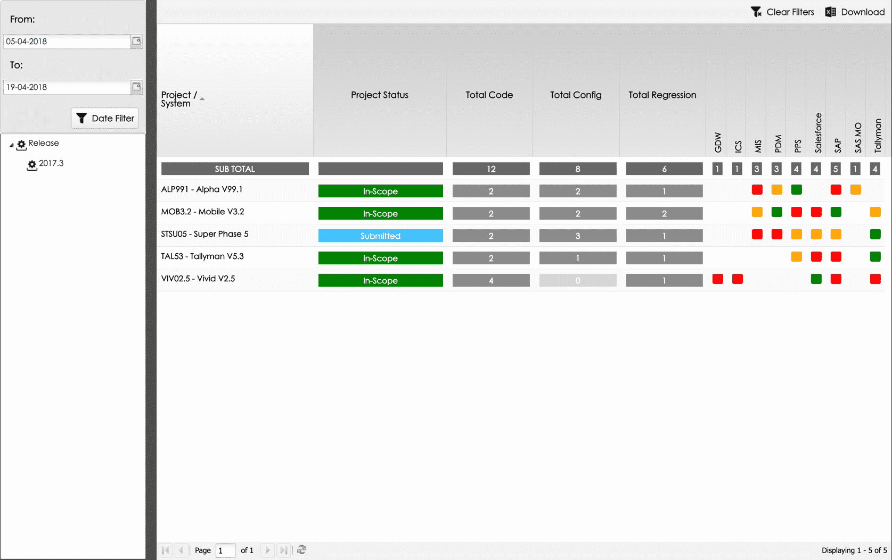This screenshot has height=560, width=892.
Task: Go to the previous page
Action: [181, 550]
